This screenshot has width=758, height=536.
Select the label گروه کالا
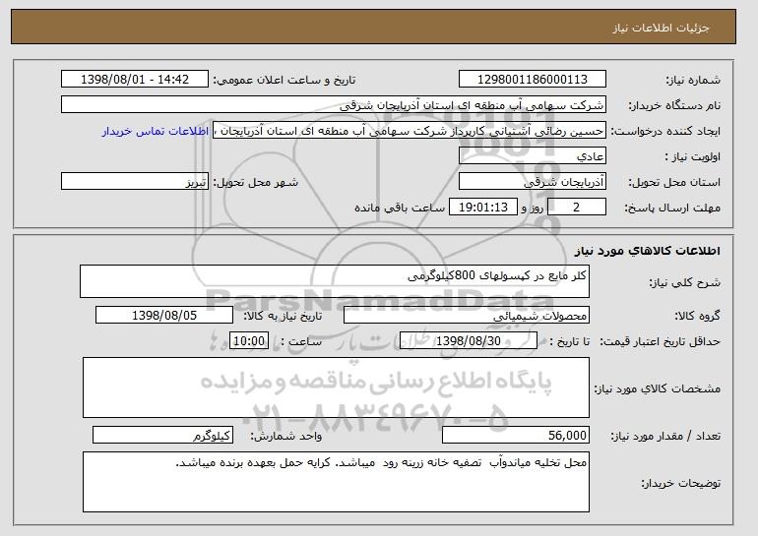697,316
